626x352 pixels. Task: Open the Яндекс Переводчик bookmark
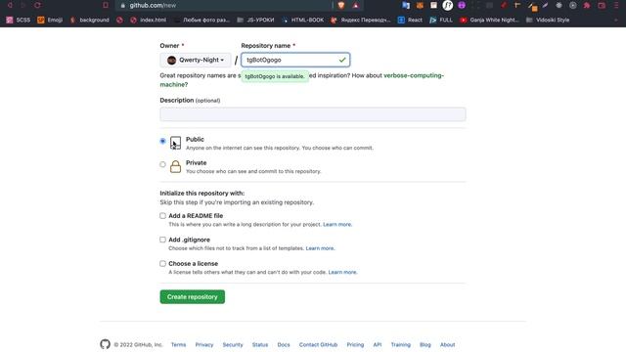pyautogui.click(x=361, y=20)
